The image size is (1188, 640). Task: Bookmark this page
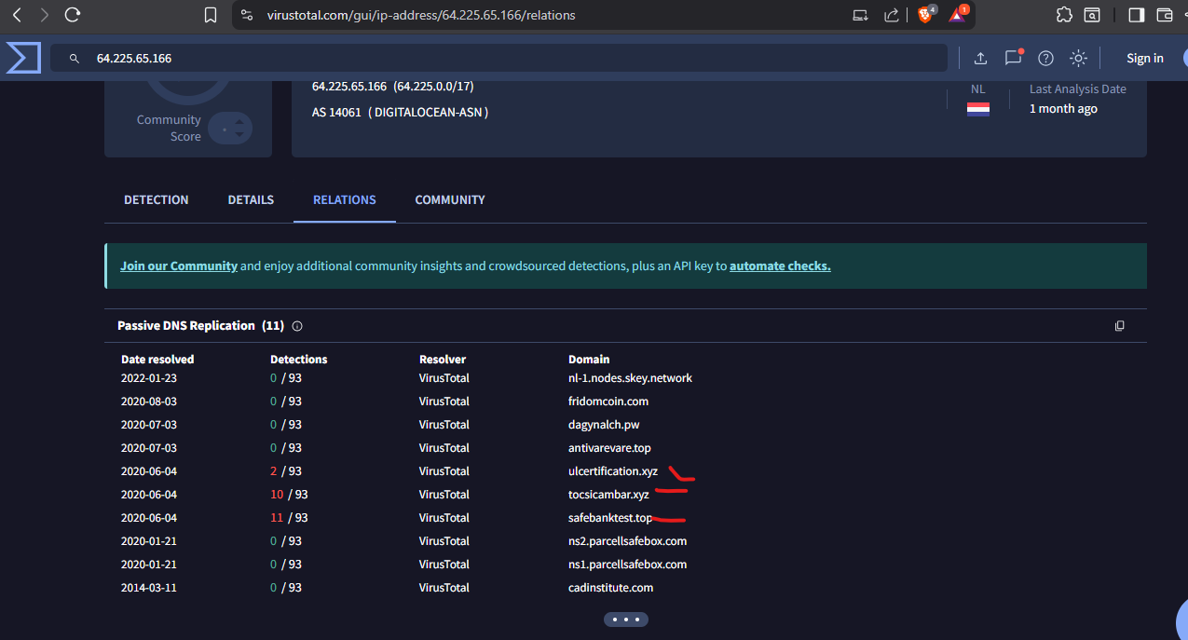coord(211,15)
